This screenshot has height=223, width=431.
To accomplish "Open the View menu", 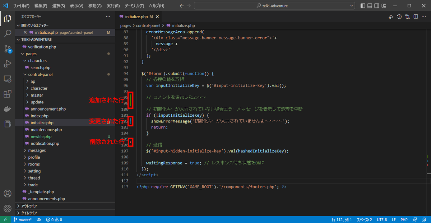I will [x=77, y=6].
